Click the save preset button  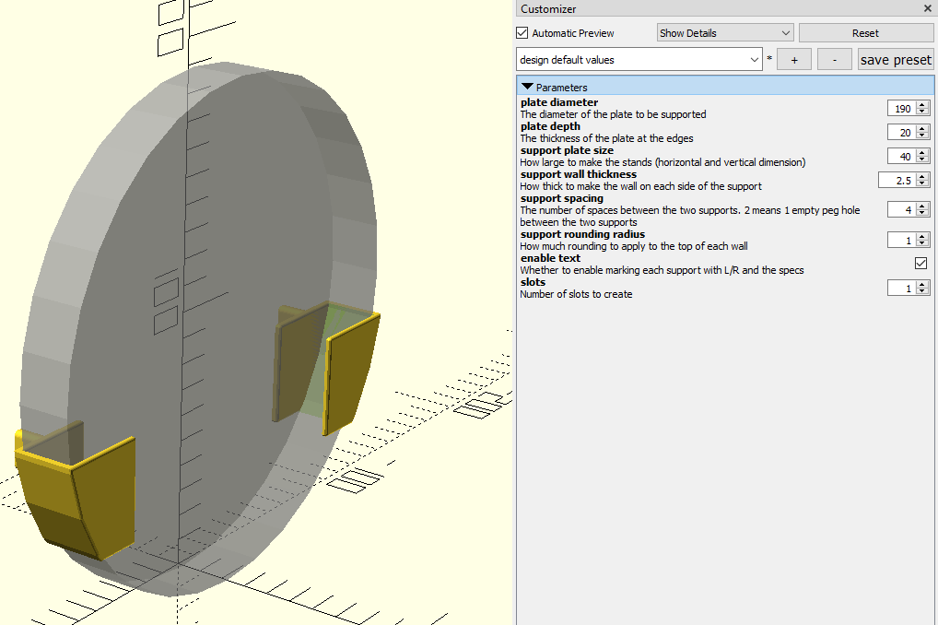coord(896,59)
